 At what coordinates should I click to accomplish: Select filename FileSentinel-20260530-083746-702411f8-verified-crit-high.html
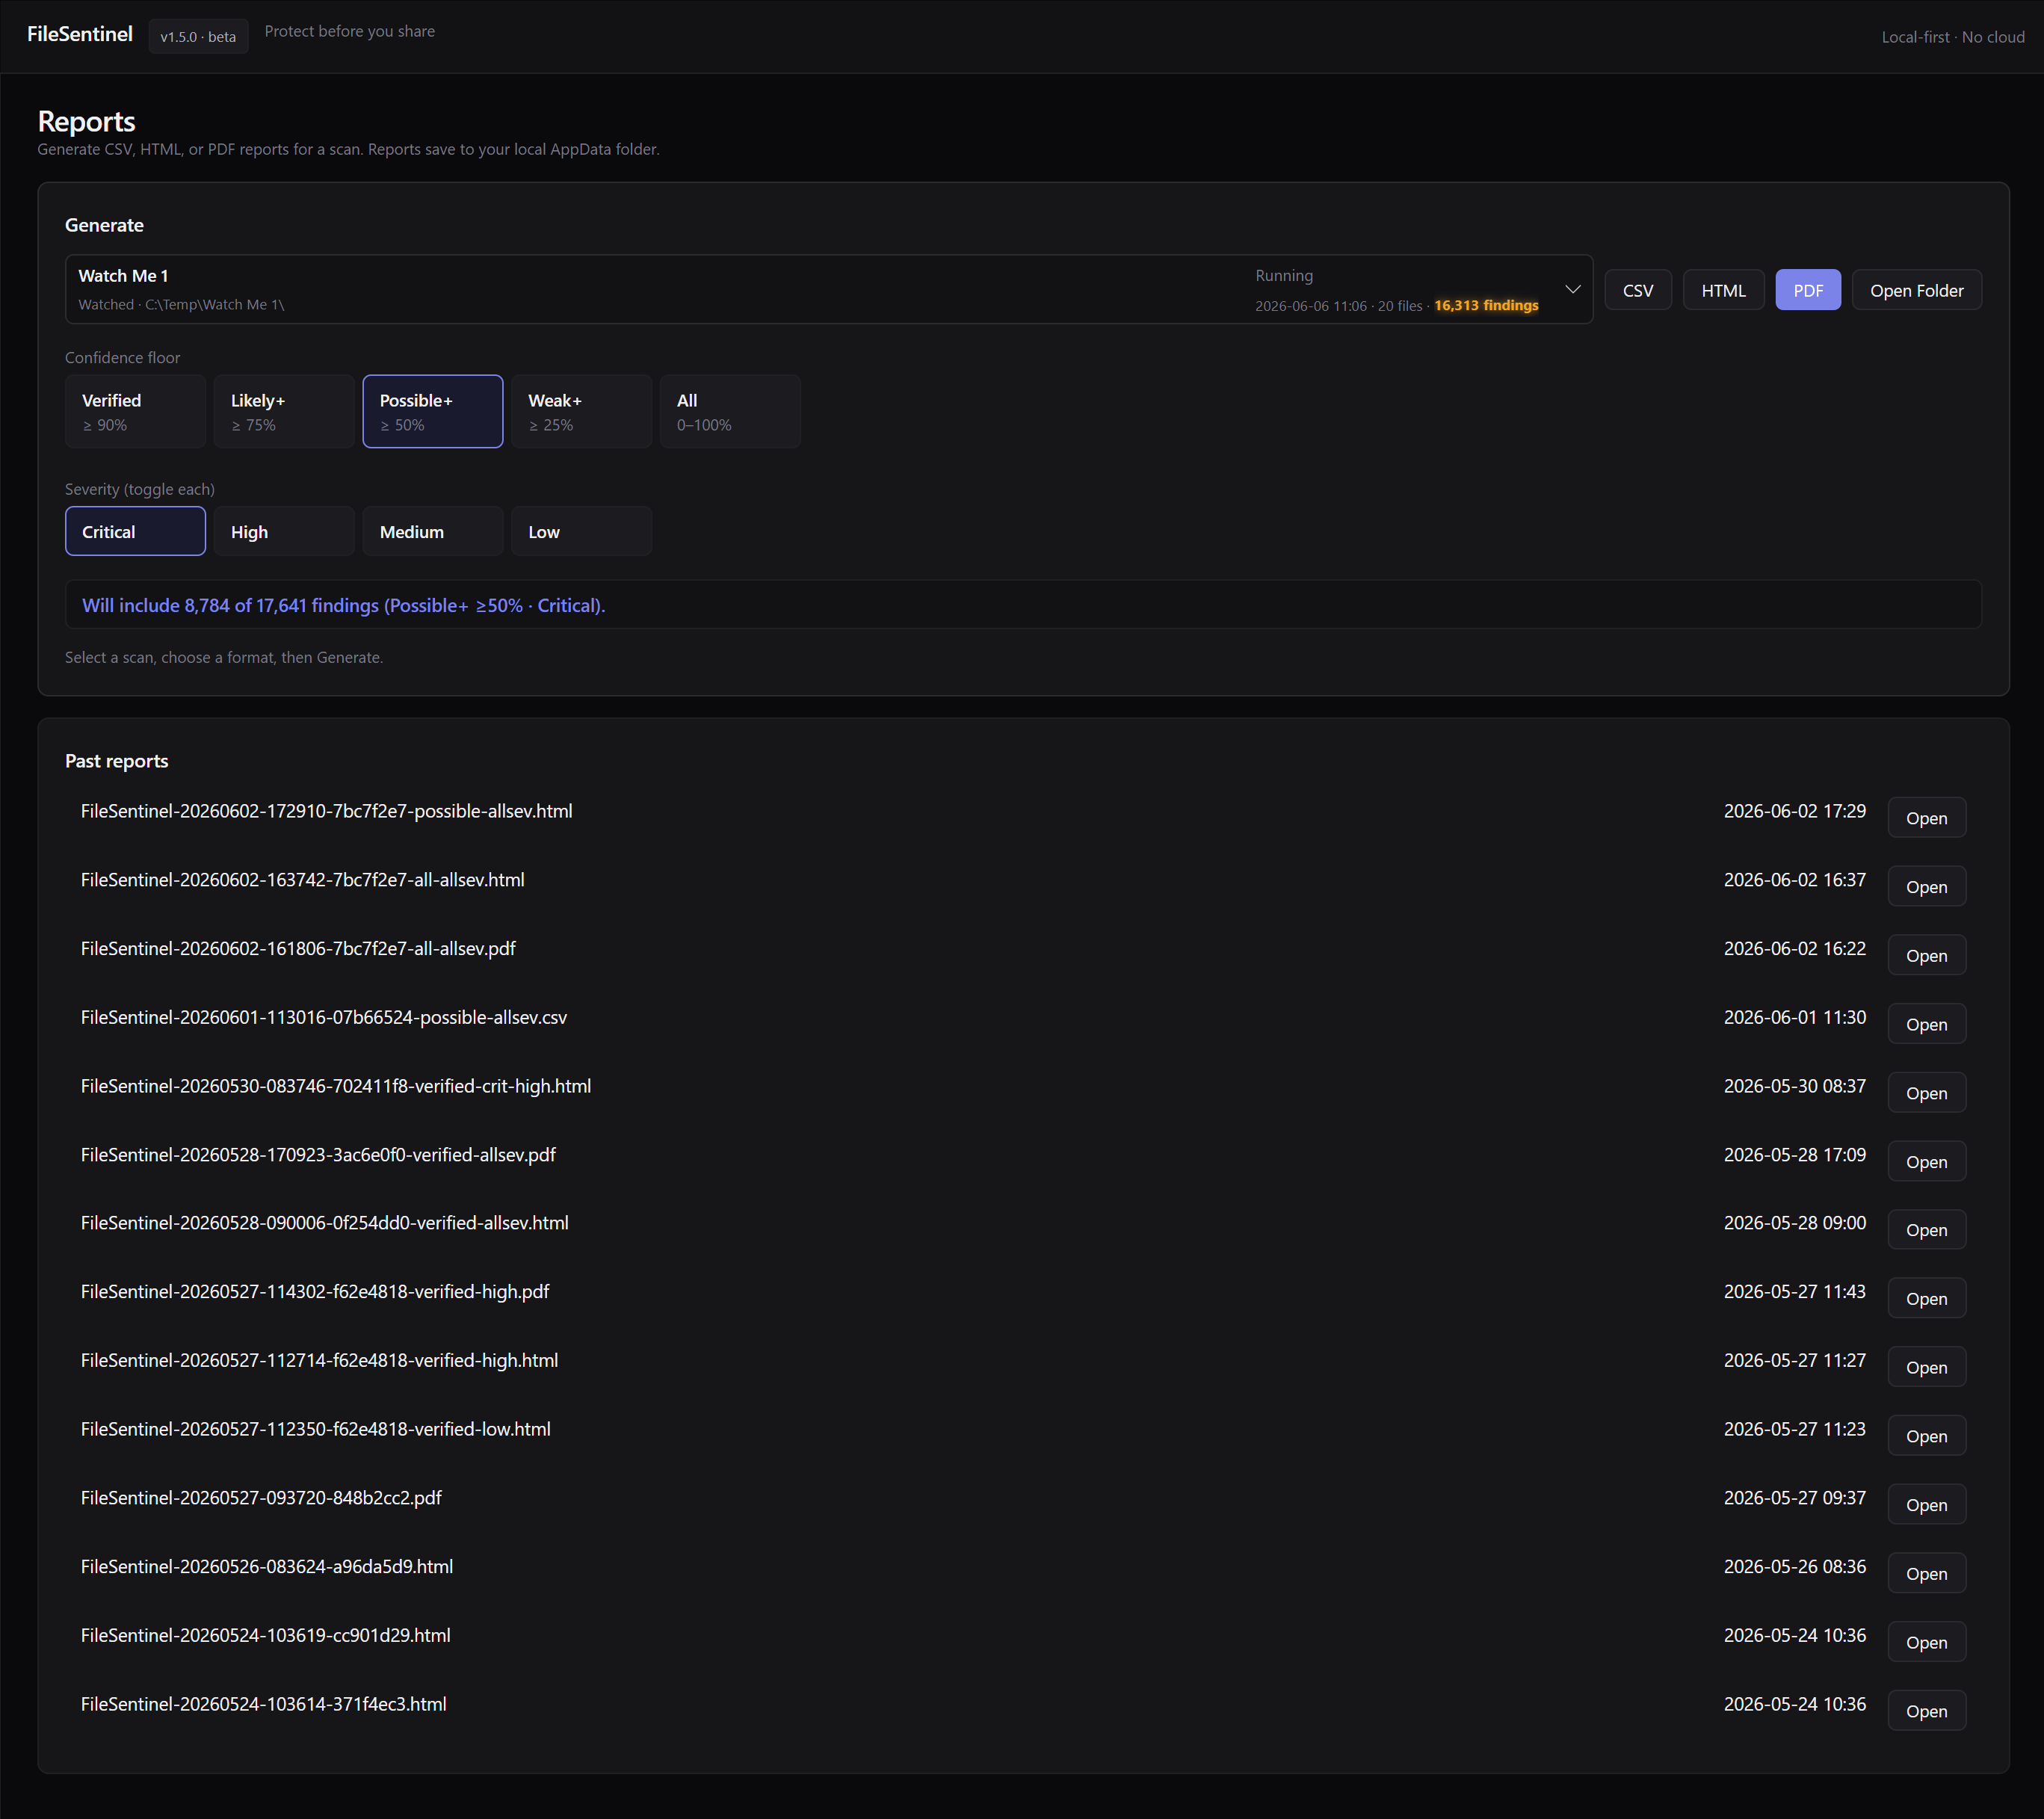(336, 1086)
